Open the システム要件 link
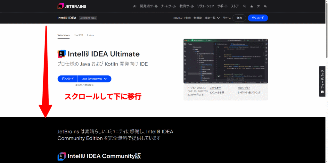Image resolution: width=328 pixels, height=163 pixels. click(215, 88)
